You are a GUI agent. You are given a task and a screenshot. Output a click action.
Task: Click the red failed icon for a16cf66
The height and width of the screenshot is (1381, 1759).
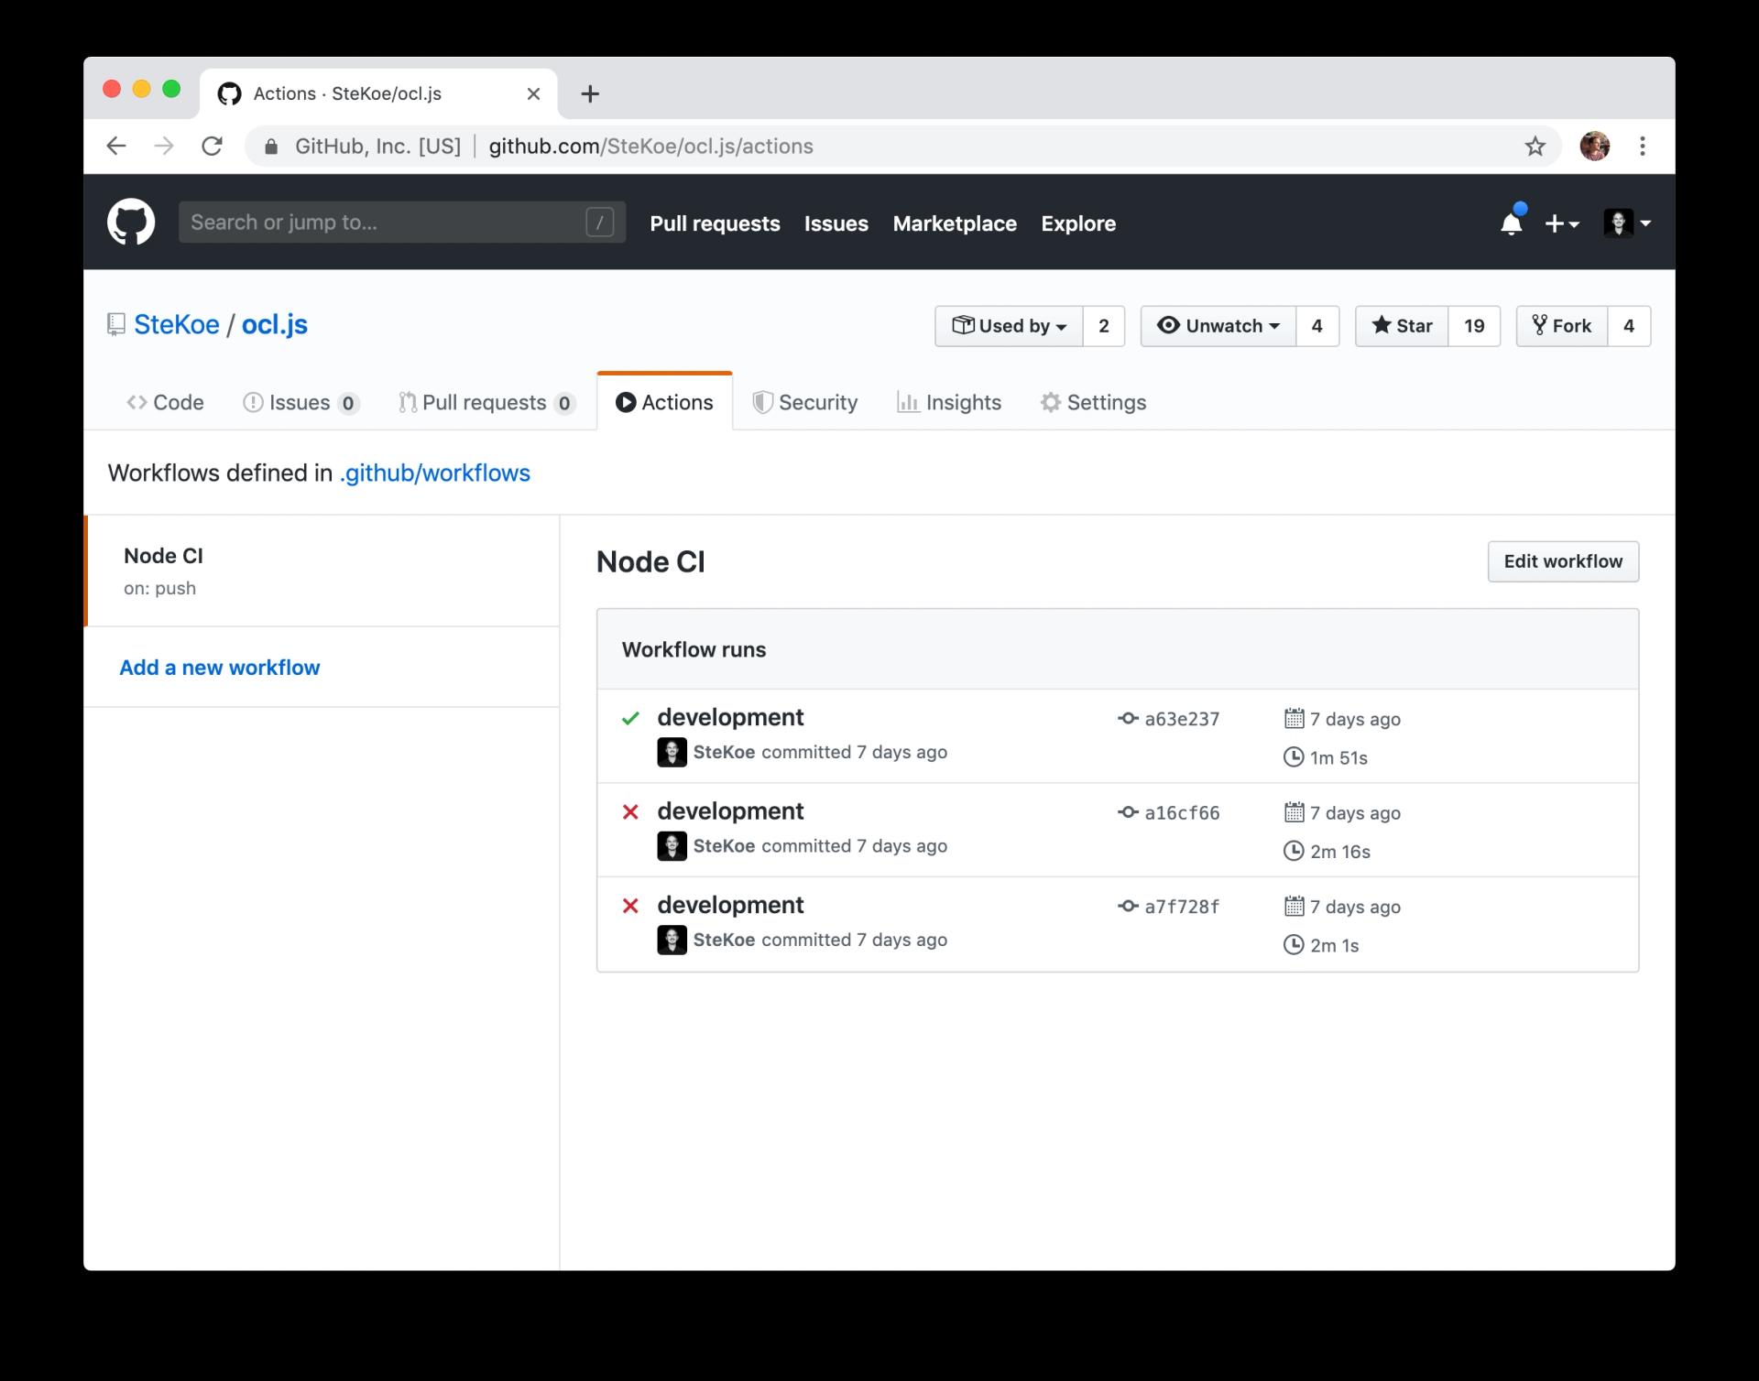(630, 812)
